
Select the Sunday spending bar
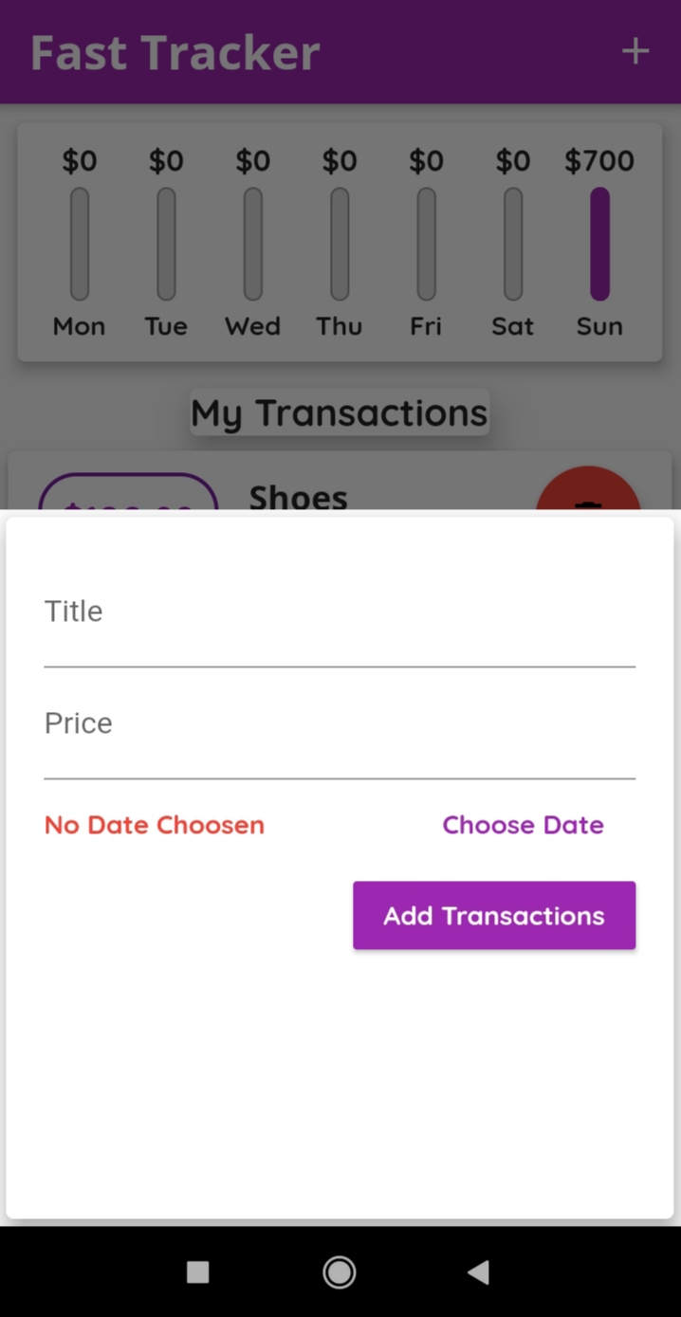click(598, 242)
